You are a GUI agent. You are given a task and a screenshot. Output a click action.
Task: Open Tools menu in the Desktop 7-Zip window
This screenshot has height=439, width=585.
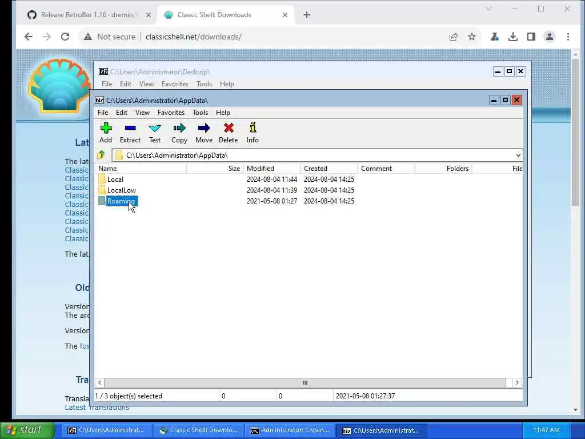click(x=205, y=84)
